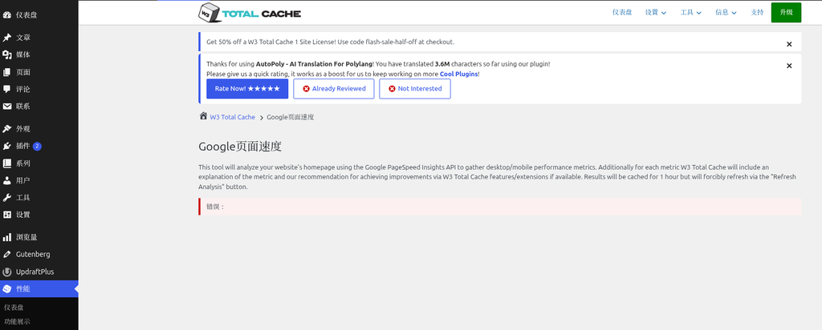This screenshot has height=330, width=822.
Task: Click the bar chart icon next to 浏览量
Action: pyautogui.click(x=6, y=237)
